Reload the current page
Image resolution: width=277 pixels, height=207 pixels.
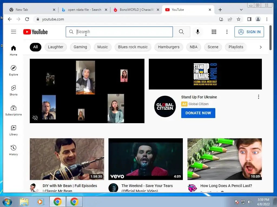pyautogui.click(x=27, y=19)
